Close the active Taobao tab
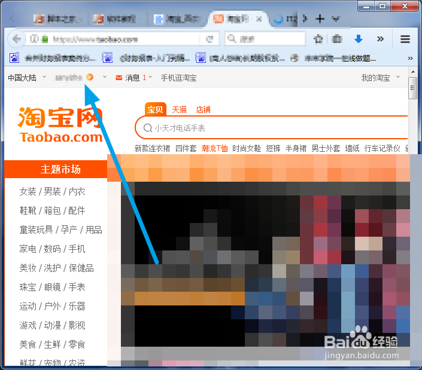 (x=259, y=19)
